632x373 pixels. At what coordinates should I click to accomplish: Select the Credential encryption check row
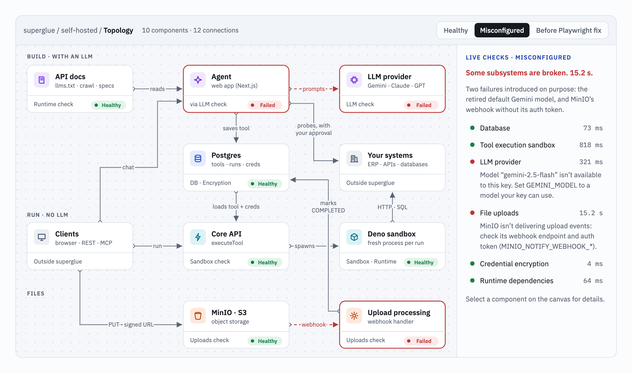point(536,264)
